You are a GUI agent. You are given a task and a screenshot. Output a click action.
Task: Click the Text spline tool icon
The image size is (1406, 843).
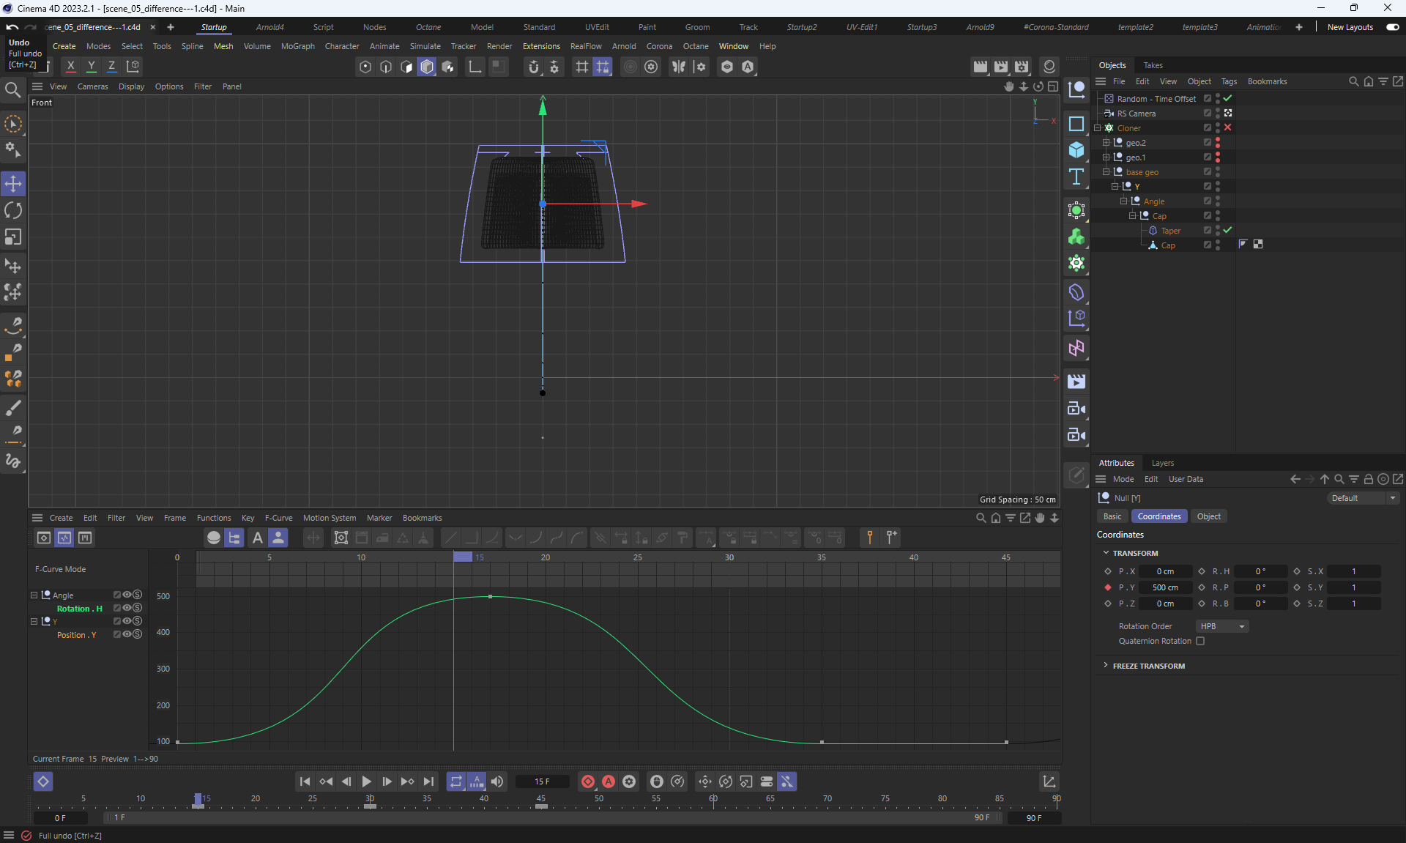(x=1076, y=177)
